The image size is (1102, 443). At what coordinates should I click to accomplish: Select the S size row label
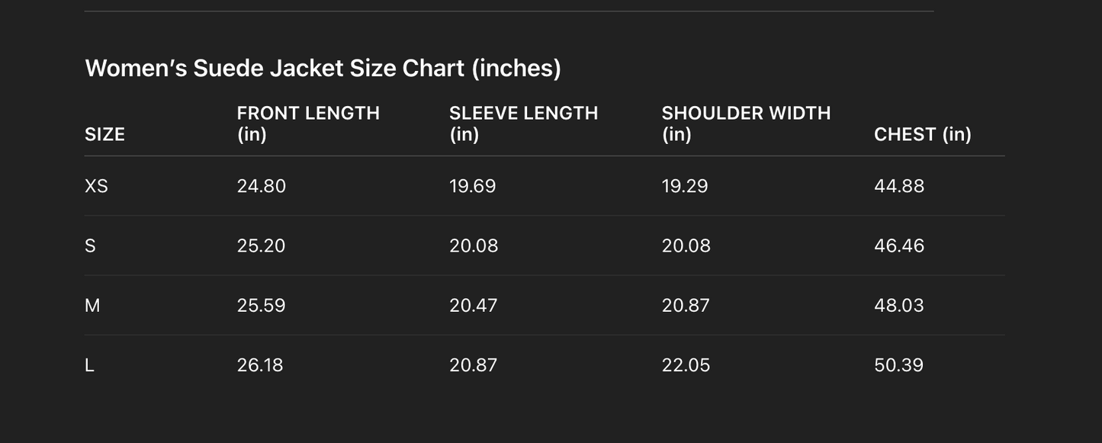[x=90, y=246]
